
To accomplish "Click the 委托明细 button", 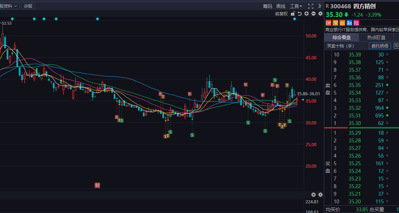I will 380,46.
